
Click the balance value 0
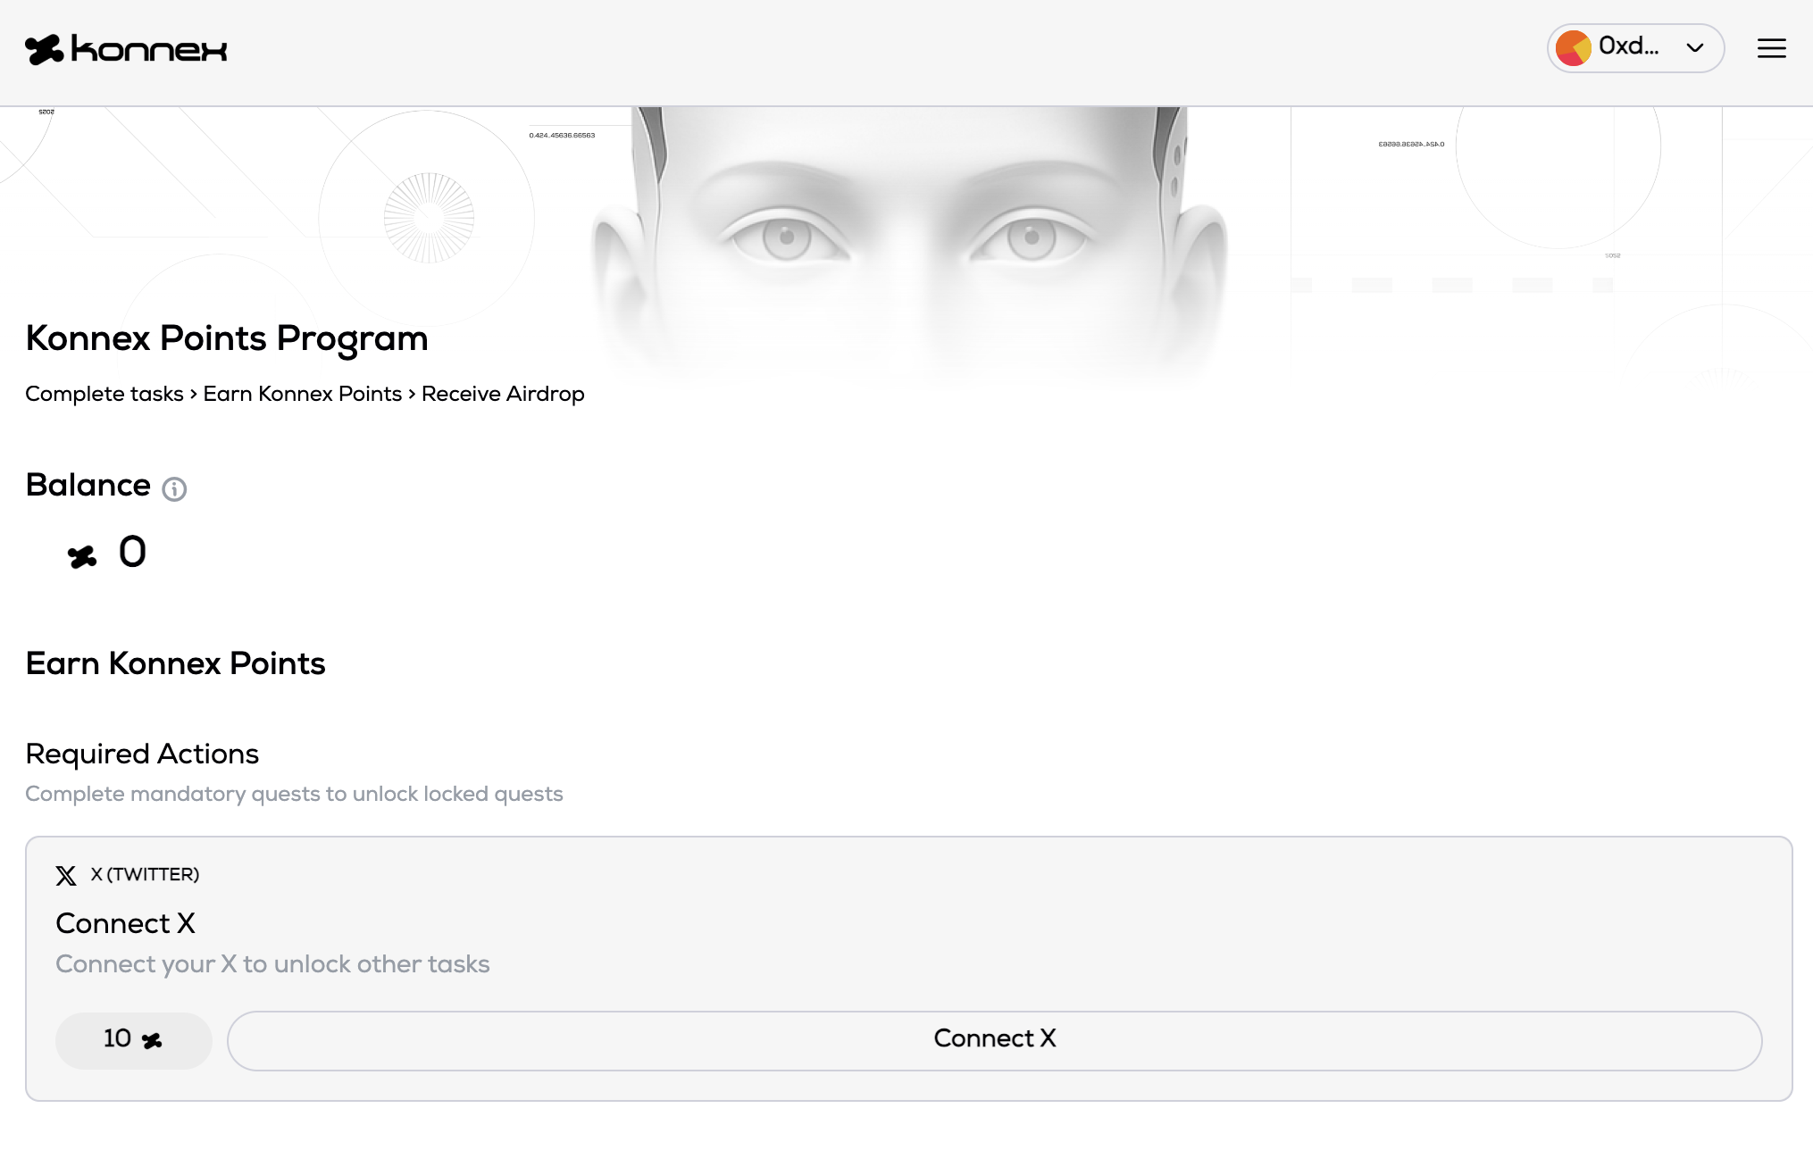click(x=132, y=552)
